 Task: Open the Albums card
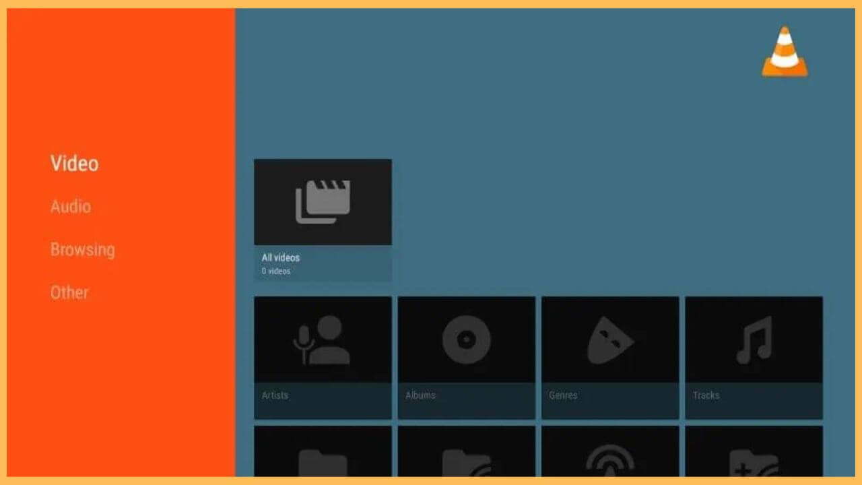[466, 358]
